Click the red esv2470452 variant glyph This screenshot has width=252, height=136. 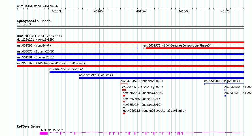click(124, 84)
